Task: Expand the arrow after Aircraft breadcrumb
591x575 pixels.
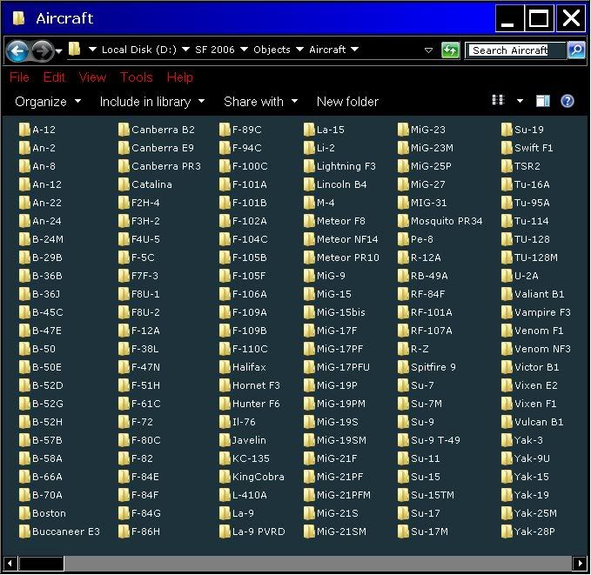Action: click(x=354, y=49)
